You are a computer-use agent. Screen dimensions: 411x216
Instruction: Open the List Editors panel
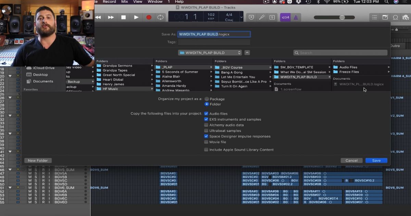tap(374, 17)
